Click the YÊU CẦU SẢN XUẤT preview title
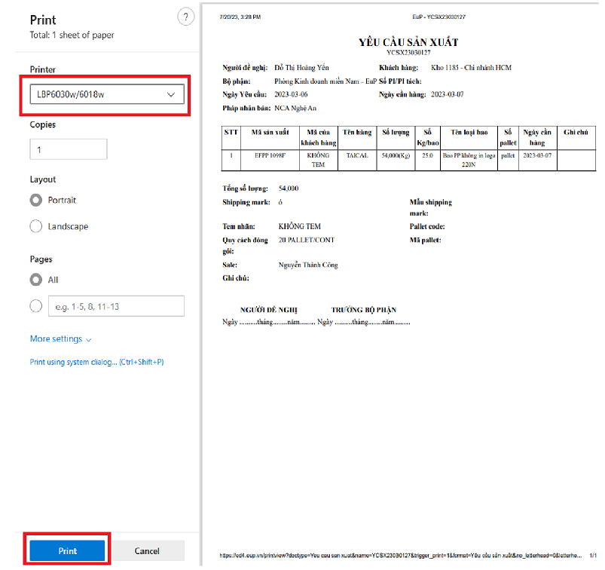This screenshot has width=605, height=570. [x=408, y=42]
